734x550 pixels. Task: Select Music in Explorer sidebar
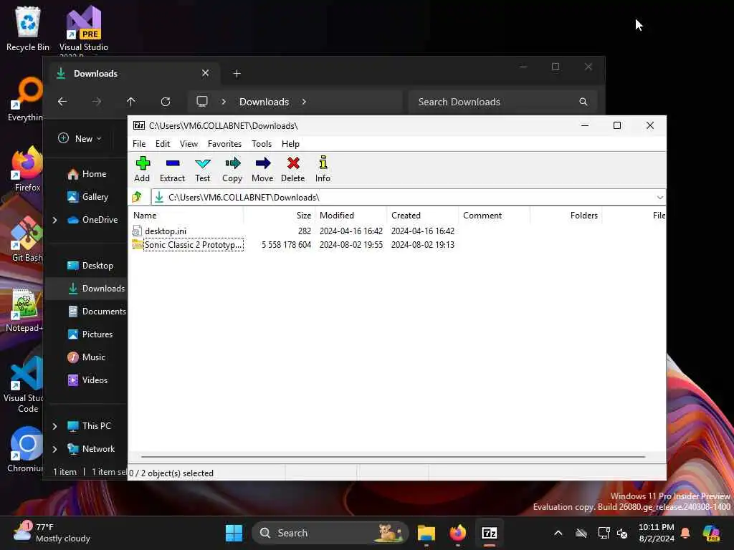point(86,357)
